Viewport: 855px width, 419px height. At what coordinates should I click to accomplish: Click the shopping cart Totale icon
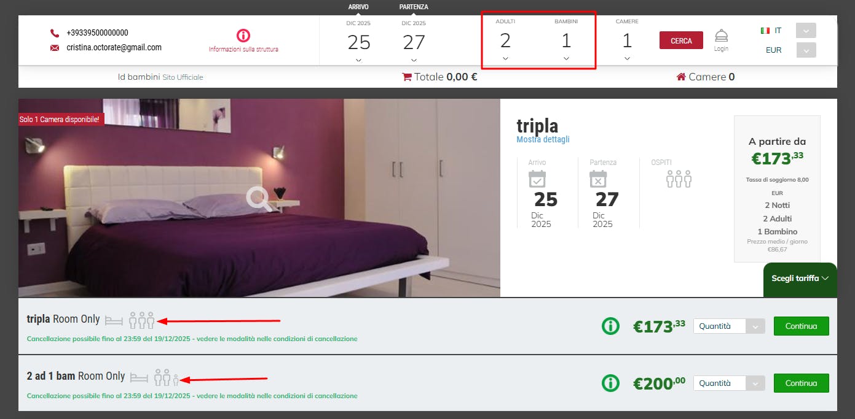pyautogui.click(x=407, y=77)
